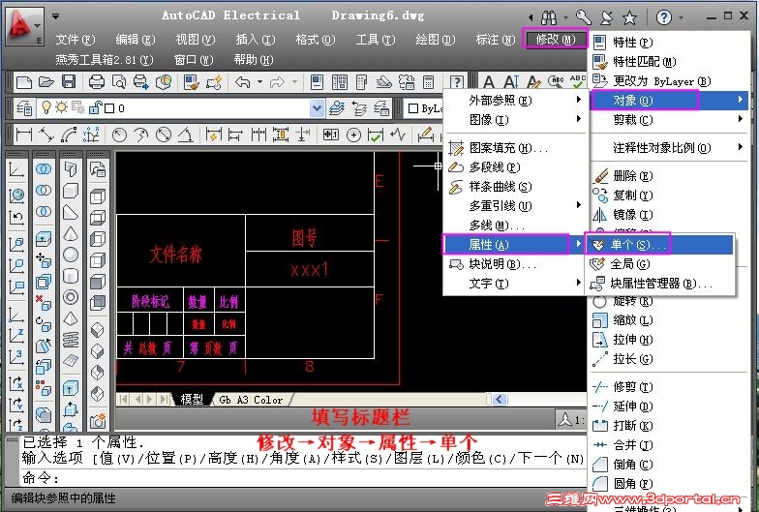
Task: Select the Cone modeling tool
Action: pyautogui.click(x=71, y=234)
